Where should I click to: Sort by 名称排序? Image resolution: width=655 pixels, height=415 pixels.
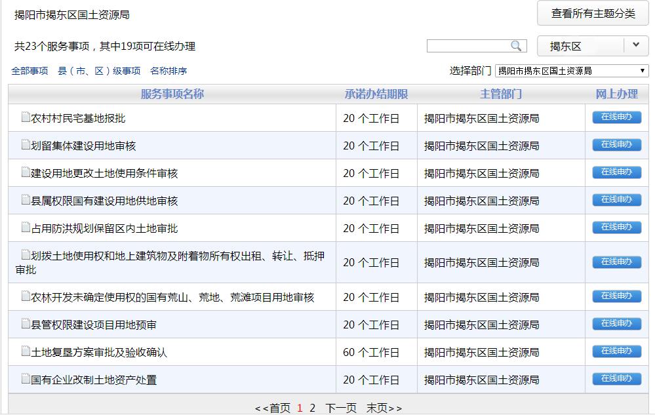tap(169, 71)
